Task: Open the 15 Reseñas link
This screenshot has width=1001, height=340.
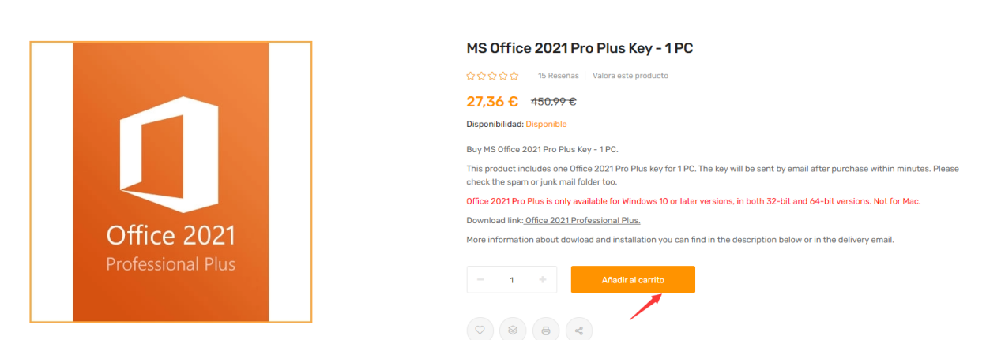Action: click(x=559, y=76)
